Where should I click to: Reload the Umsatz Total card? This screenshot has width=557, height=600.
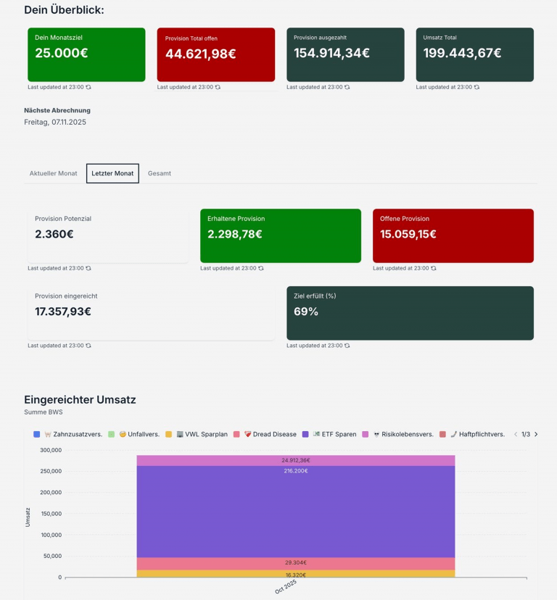[x=476, y=87]
